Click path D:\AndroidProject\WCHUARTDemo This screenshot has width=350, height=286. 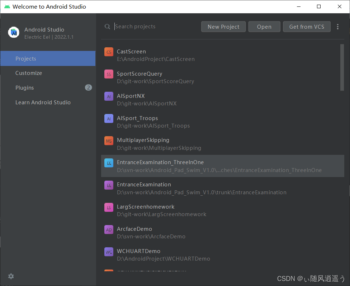click(164, 259)
